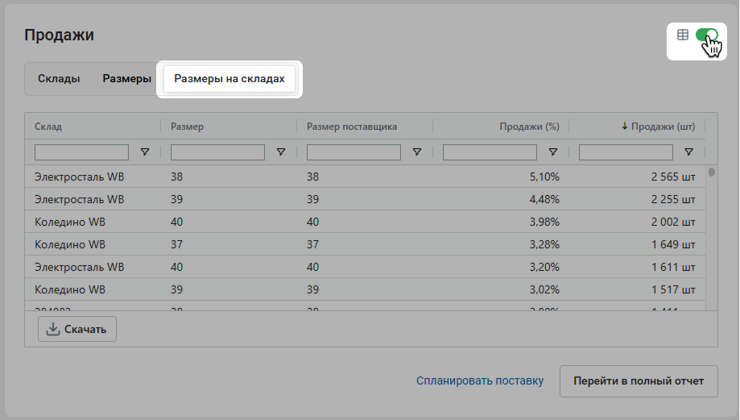Click the sort arrow beside Продажи (шт)
Viewport: 740px width, 420px height.
(624, 126)
